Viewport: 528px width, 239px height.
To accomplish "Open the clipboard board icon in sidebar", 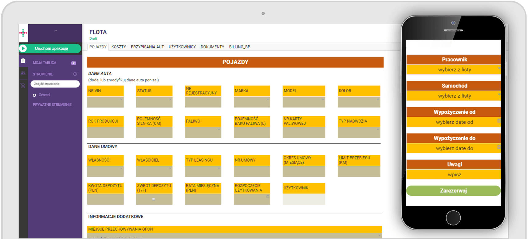I will [x=23, y=61].
